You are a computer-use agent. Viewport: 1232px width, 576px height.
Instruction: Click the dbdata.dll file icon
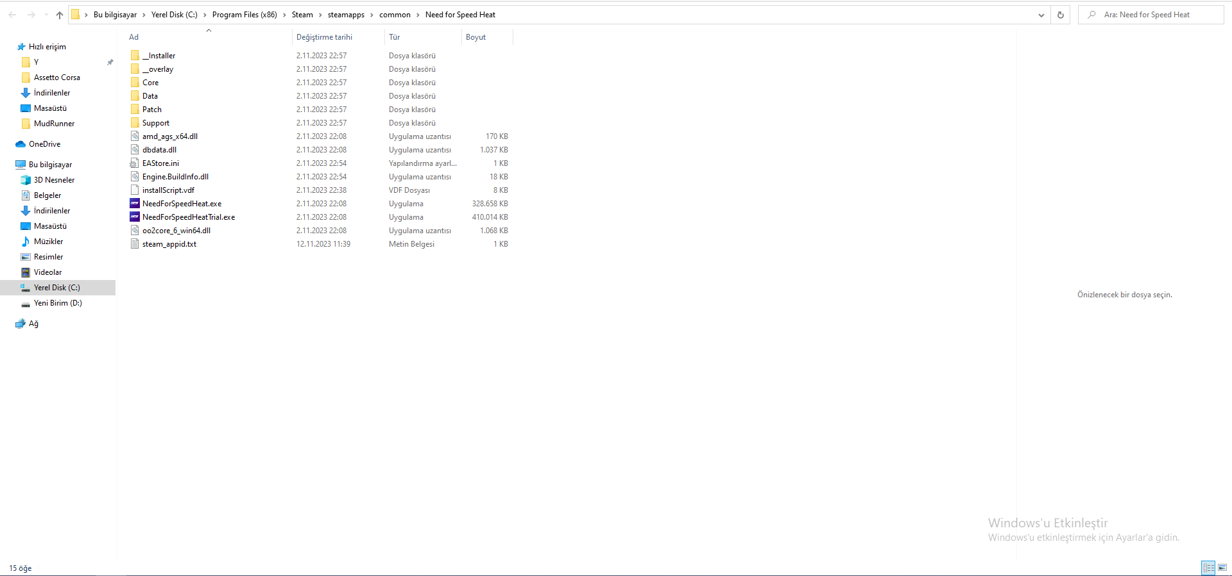click(135, 150)
